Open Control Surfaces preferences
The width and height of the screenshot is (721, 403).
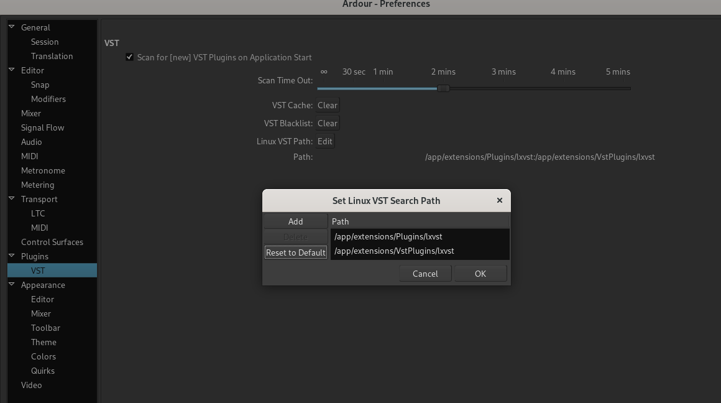coord(52,241)
